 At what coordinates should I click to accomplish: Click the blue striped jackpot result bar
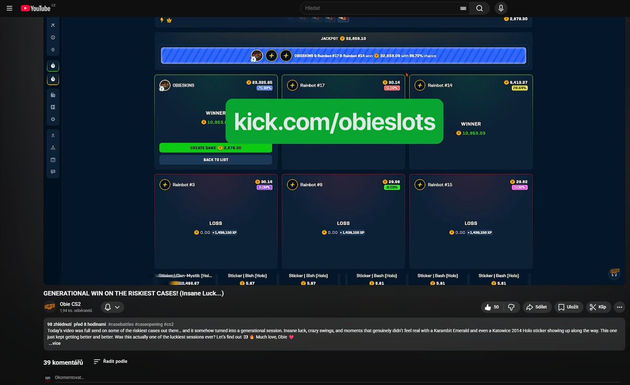[343, 55]
